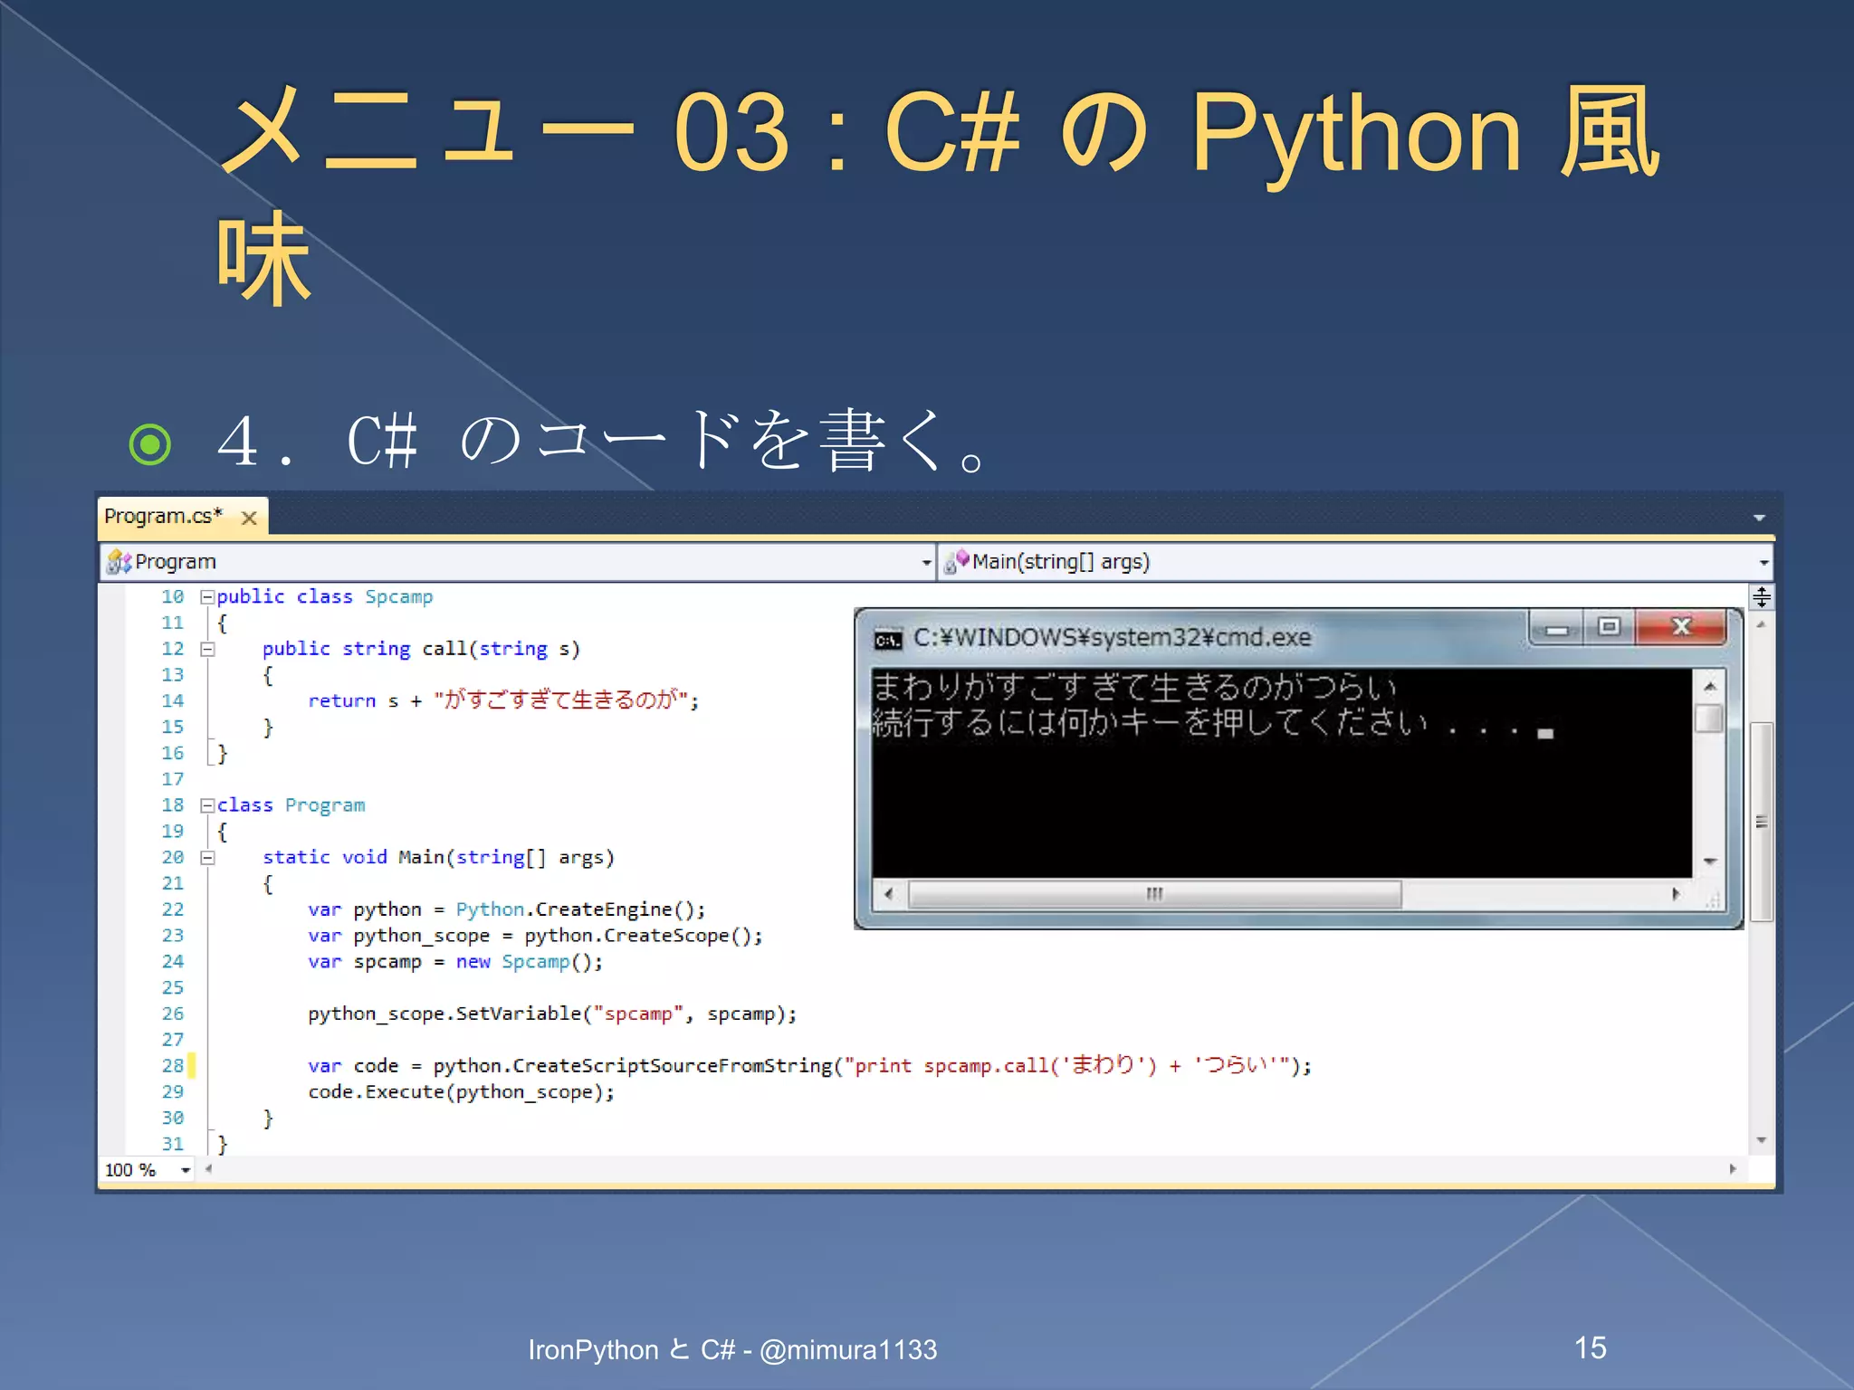Close the Program.cs tab with its X
Viewport: 1854px width, 1390px height.
(249, 518)
